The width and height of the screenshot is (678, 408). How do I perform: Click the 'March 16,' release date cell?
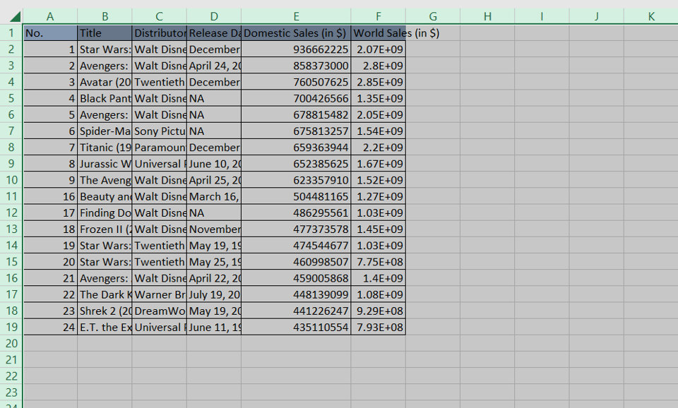214,196
